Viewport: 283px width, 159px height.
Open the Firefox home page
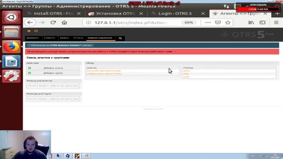click(x=64, y=23)
